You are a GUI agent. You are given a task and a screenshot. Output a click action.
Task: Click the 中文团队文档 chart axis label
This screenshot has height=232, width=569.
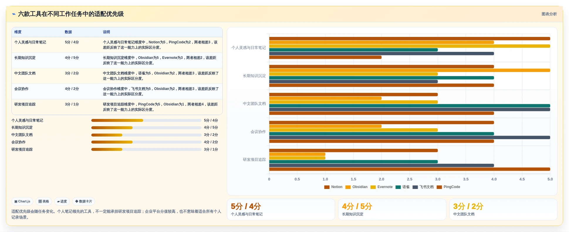(254, 104)
